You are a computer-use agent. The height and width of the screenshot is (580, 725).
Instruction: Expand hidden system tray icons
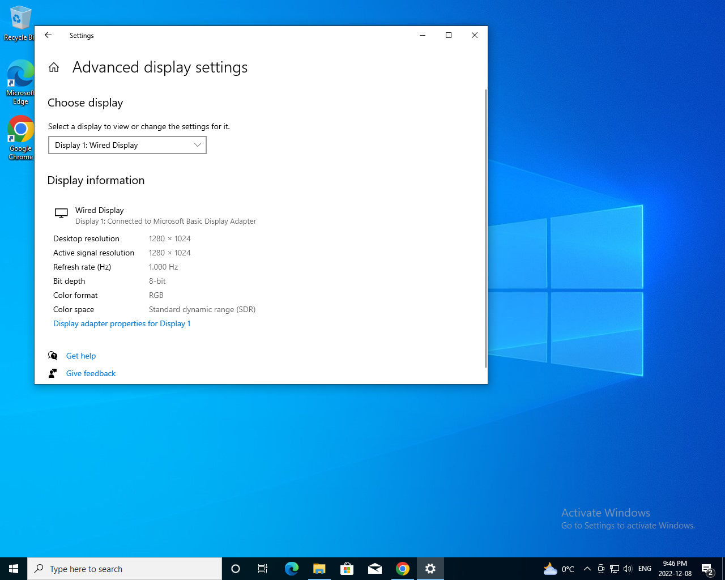click(587, 569)
